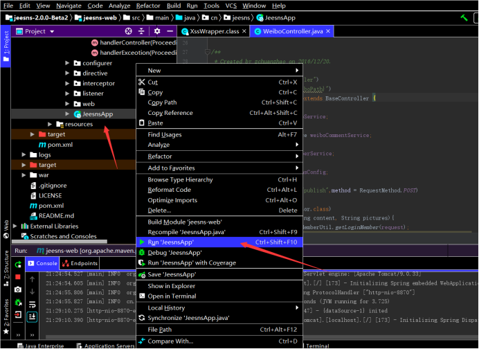
Task: Open the Refactor submenu in context menu
Action: coord(219,156)
